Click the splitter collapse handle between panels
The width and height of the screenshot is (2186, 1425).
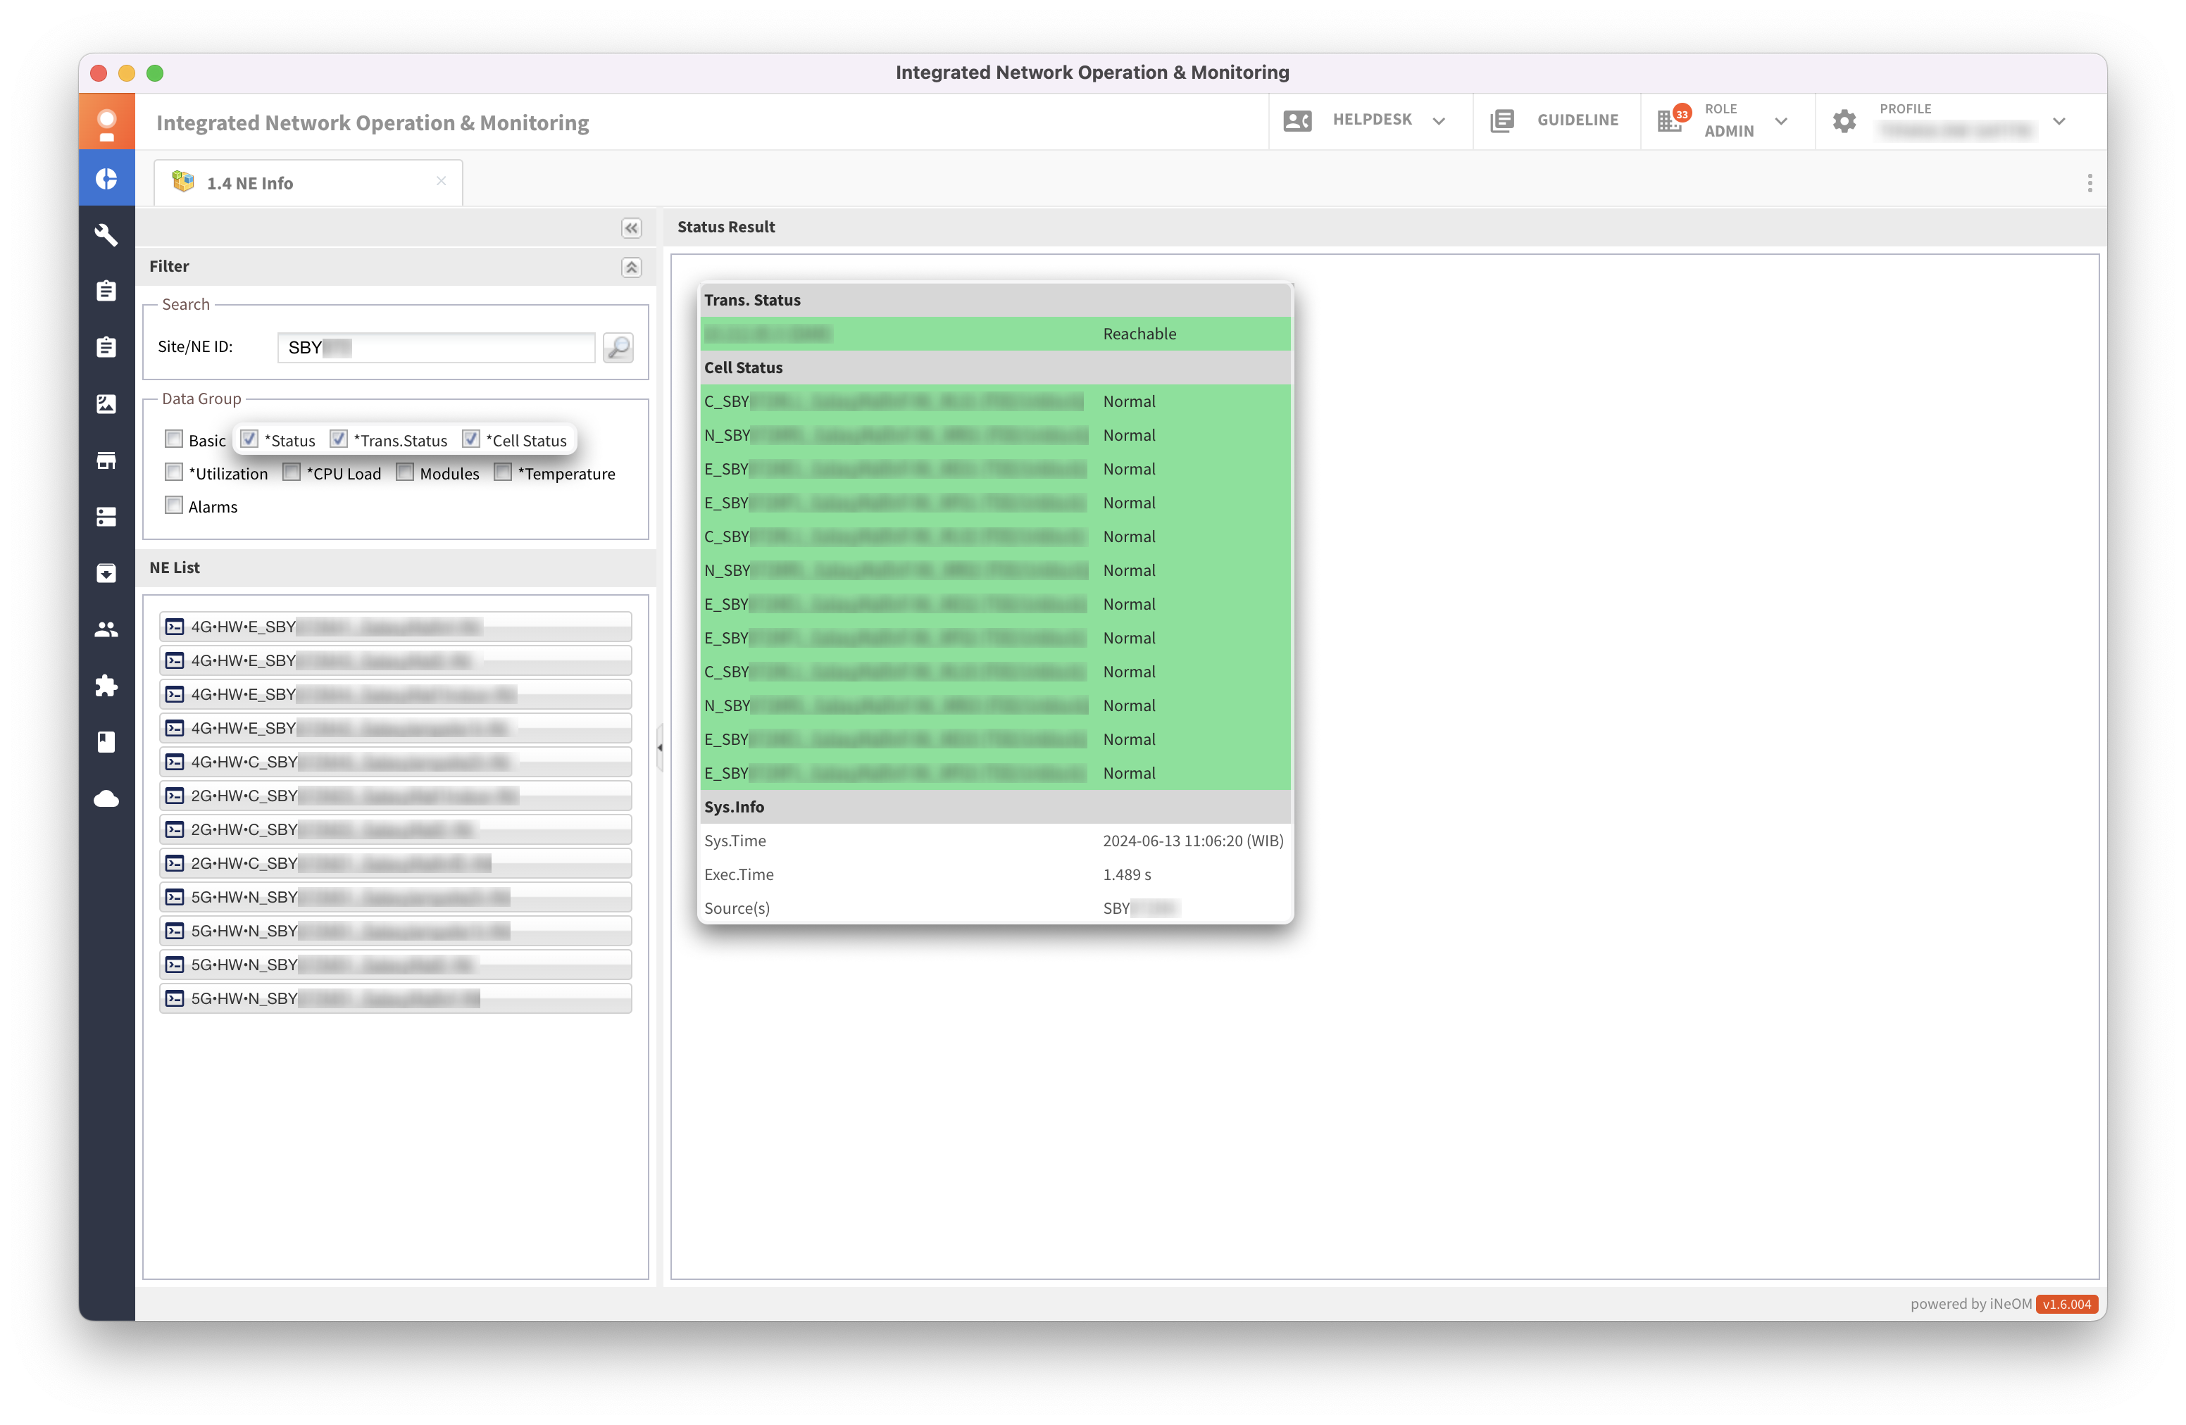click(x=659, y=748)
